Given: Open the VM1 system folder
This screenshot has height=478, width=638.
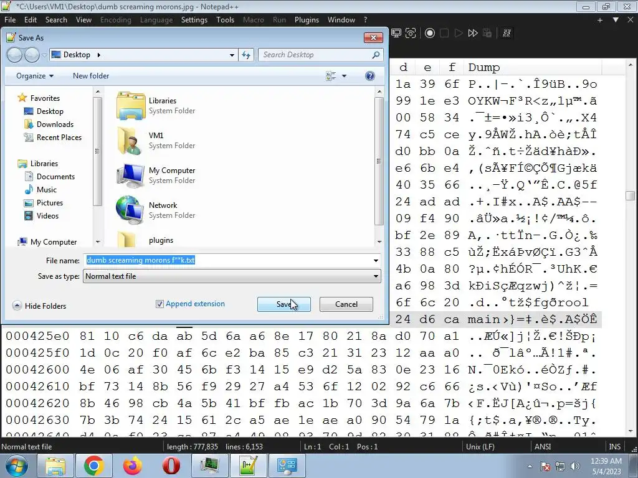Looking at the screenshot, I should 156,141.
